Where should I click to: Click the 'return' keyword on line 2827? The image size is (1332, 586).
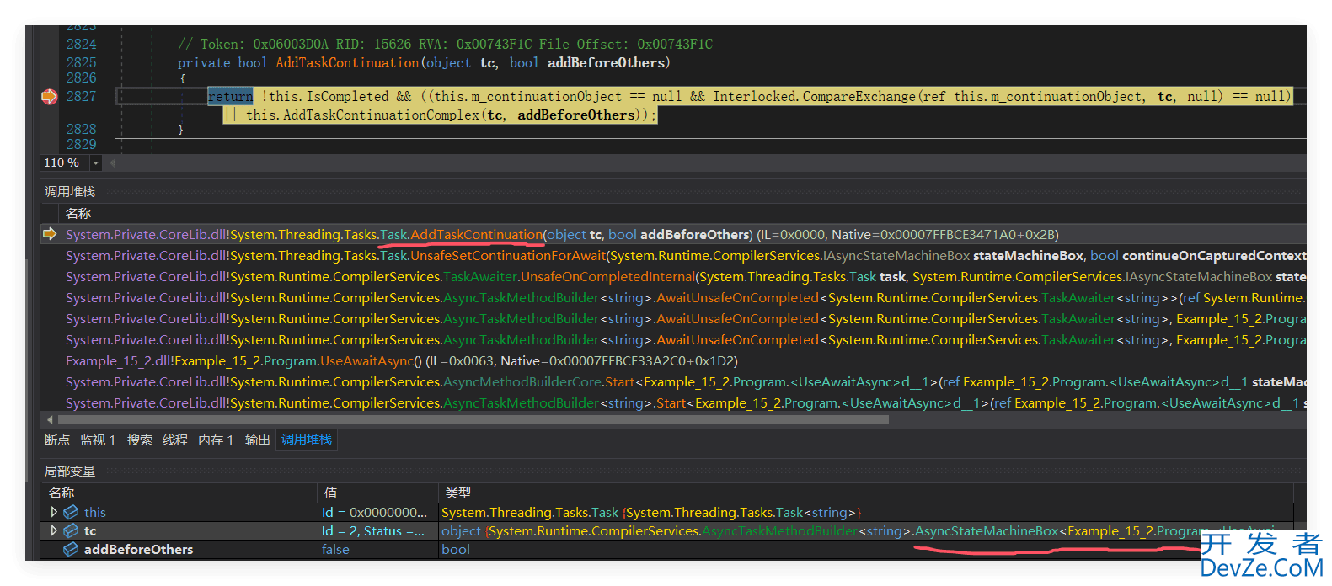230,97
